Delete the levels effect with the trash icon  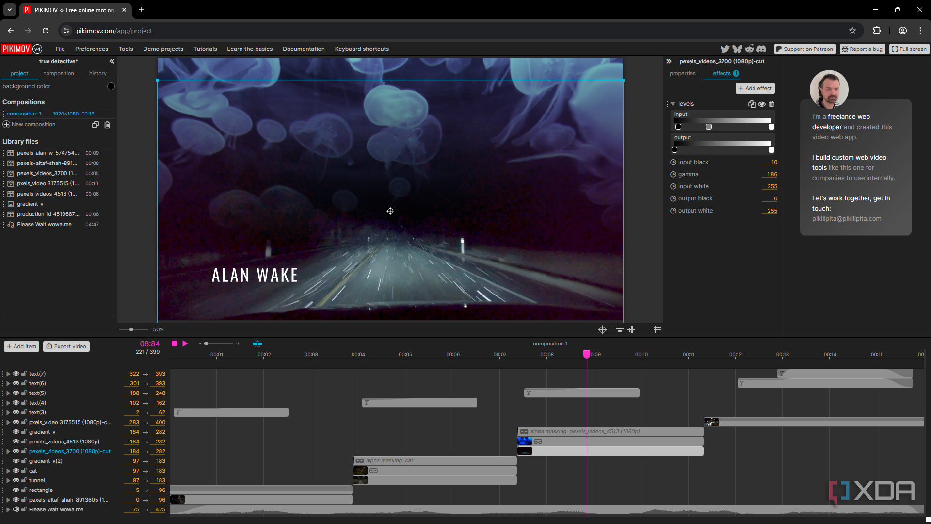click(x=771, y=104)
